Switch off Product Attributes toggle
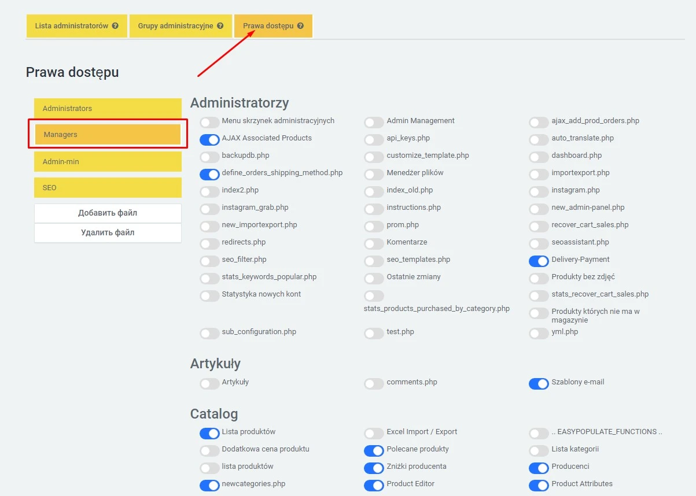696x496 pixels. [539, 485]
